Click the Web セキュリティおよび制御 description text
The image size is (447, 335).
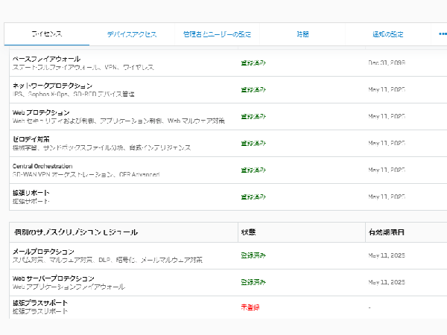pyautogui.click(x=118, y=121)
